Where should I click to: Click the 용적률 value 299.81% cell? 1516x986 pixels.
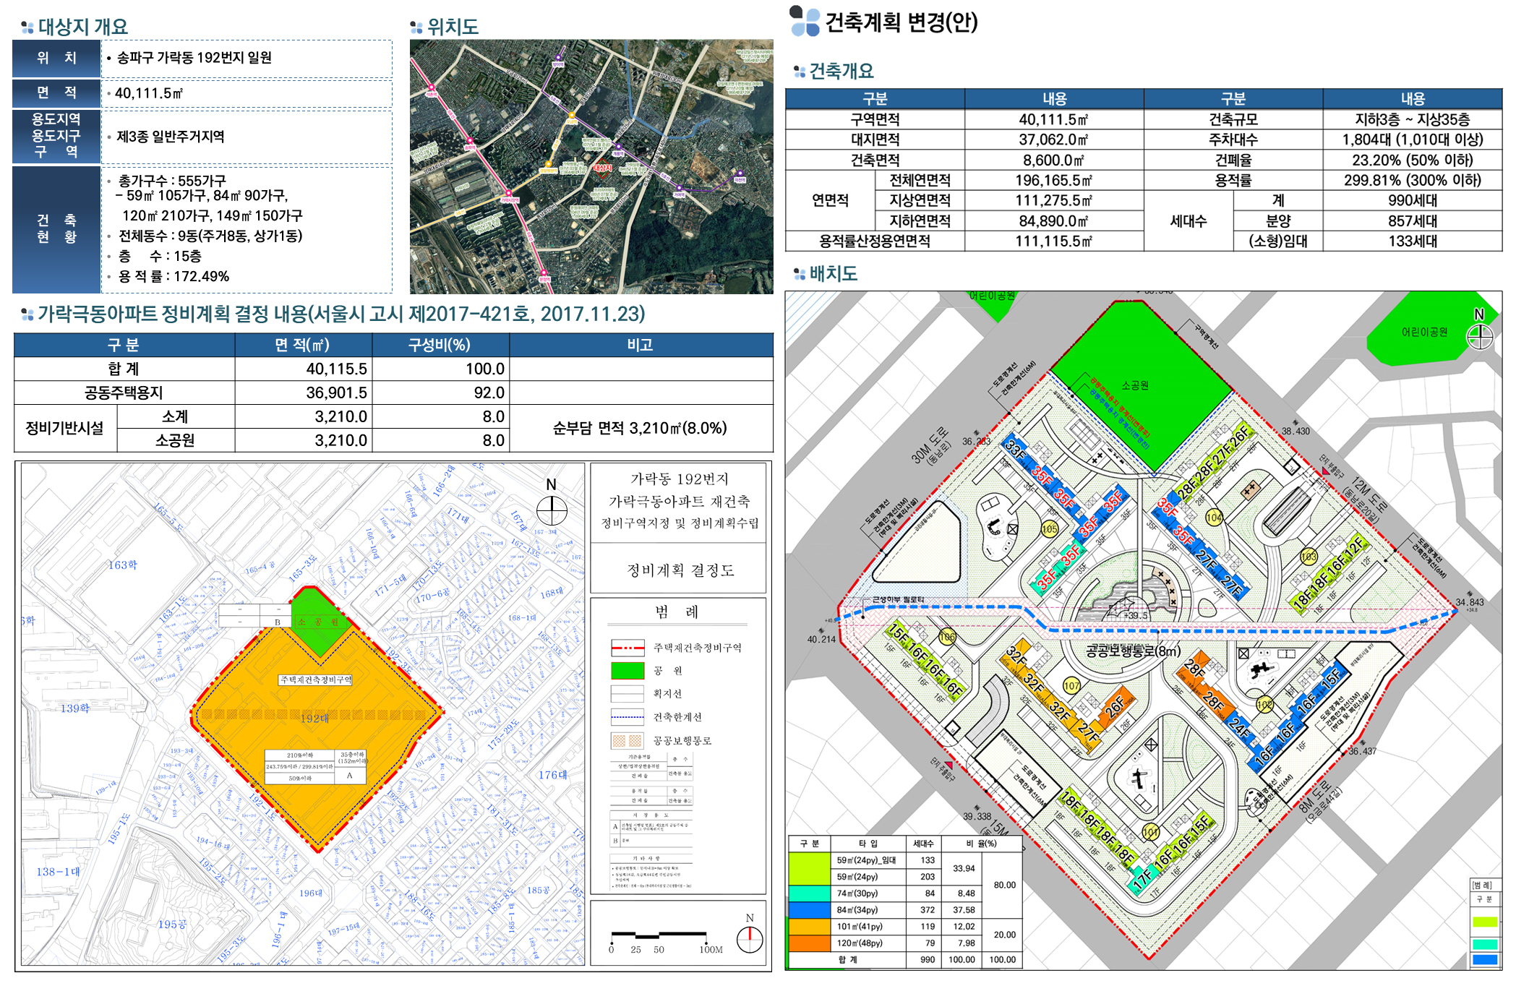1412,180
